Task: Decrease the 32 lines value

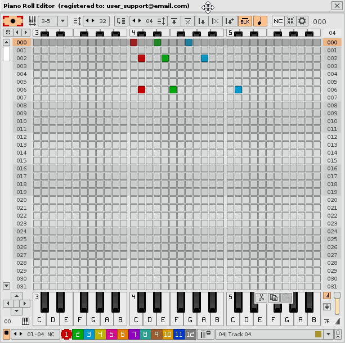Action: pyautogui.click(x=87, y=21)
